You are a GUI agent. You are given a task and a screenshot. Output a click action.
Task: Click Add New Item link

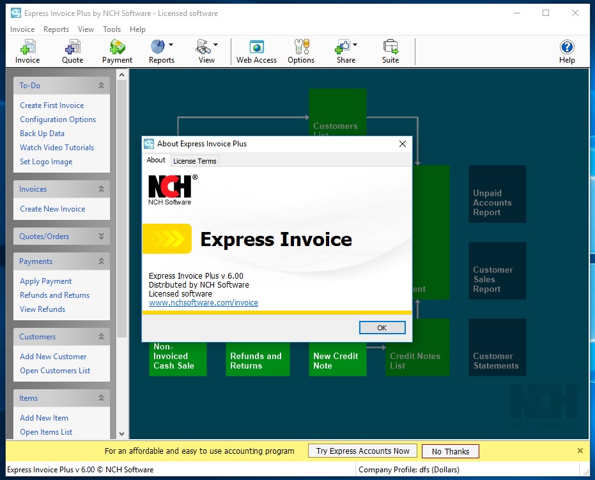coord(44,418)
